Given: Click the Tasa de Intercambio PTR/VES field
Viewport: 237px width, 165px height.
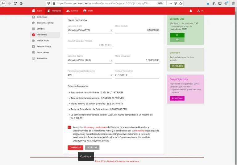Looking at the screenshot, I should [x=89, y=45].
